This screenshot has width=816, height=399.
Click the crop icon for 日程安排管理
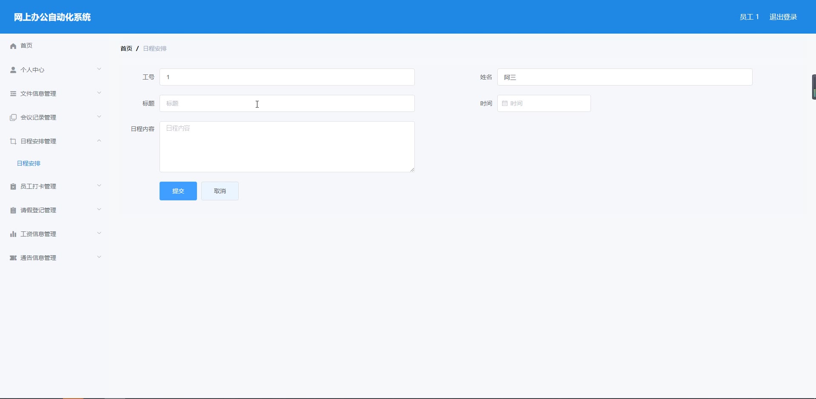tap(13, 141)
